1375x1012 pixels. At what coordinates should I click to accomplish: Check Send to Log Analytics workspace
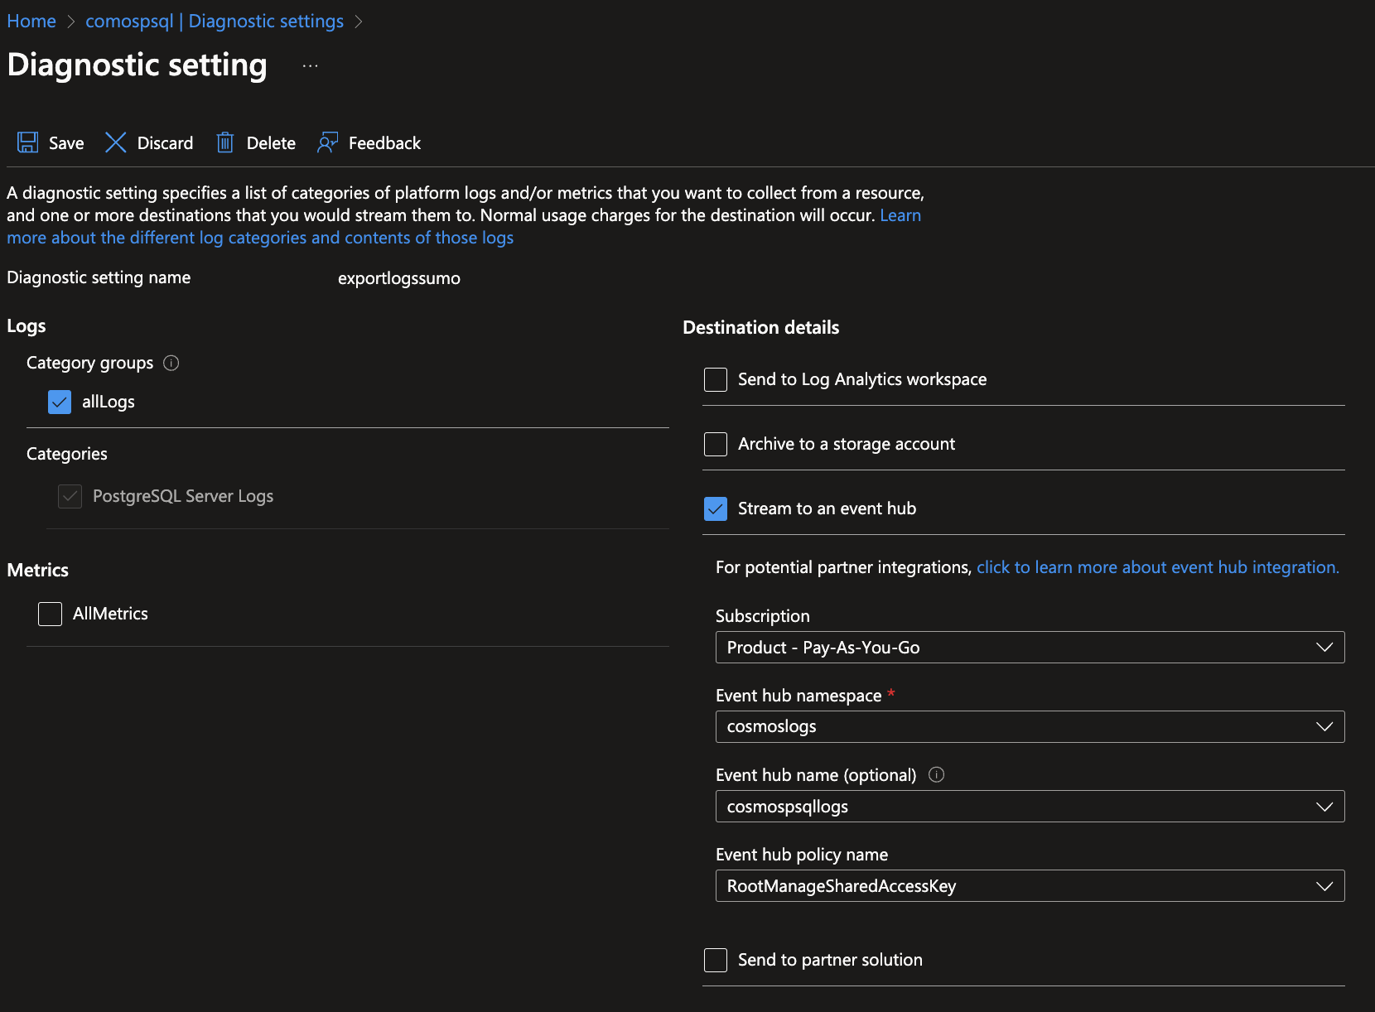pyautogui.click(x=715, y=379)
